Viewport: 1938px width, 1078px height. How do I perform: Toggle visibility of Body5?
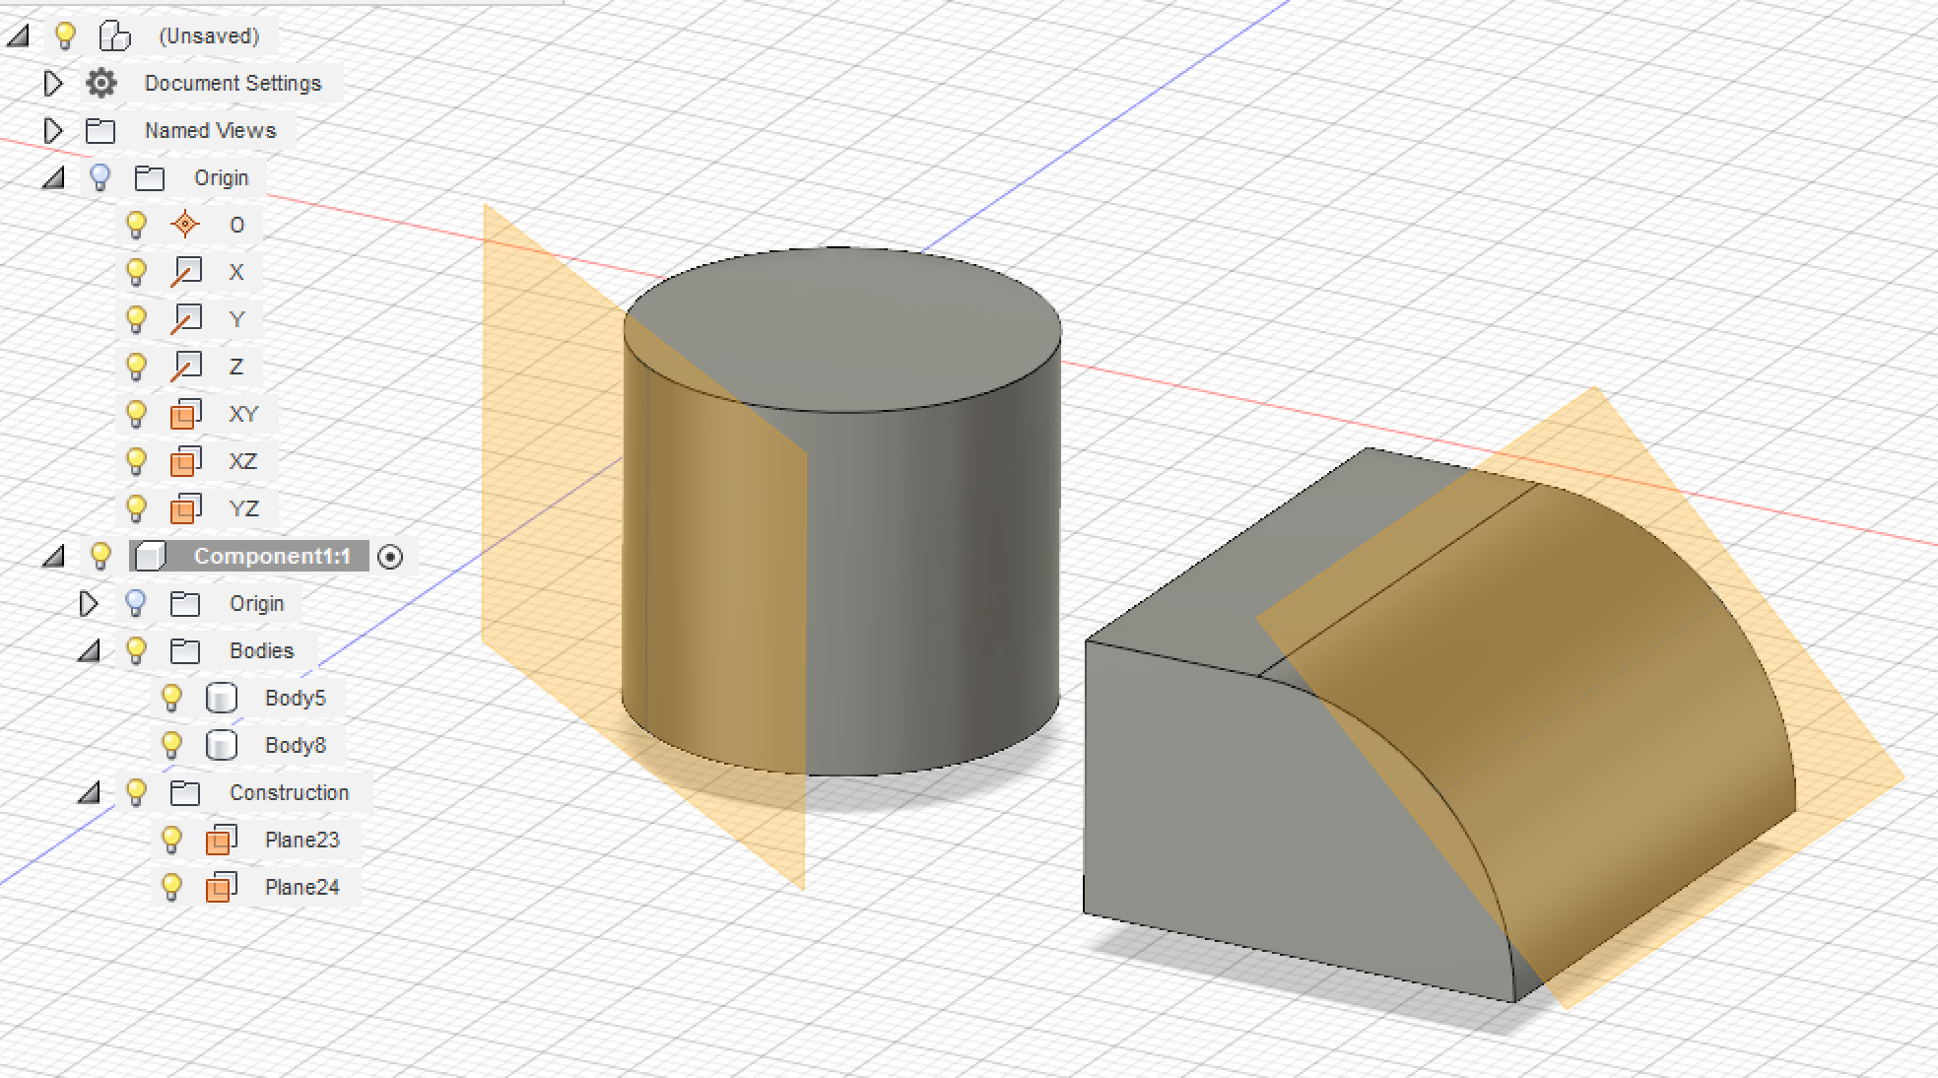172,698
